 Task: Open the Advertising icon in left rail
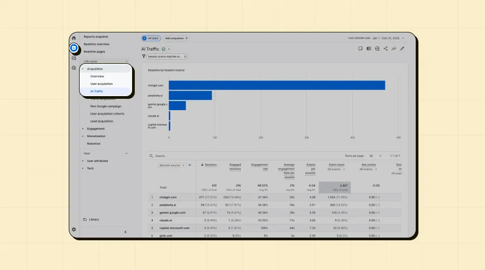coord(74,68)
